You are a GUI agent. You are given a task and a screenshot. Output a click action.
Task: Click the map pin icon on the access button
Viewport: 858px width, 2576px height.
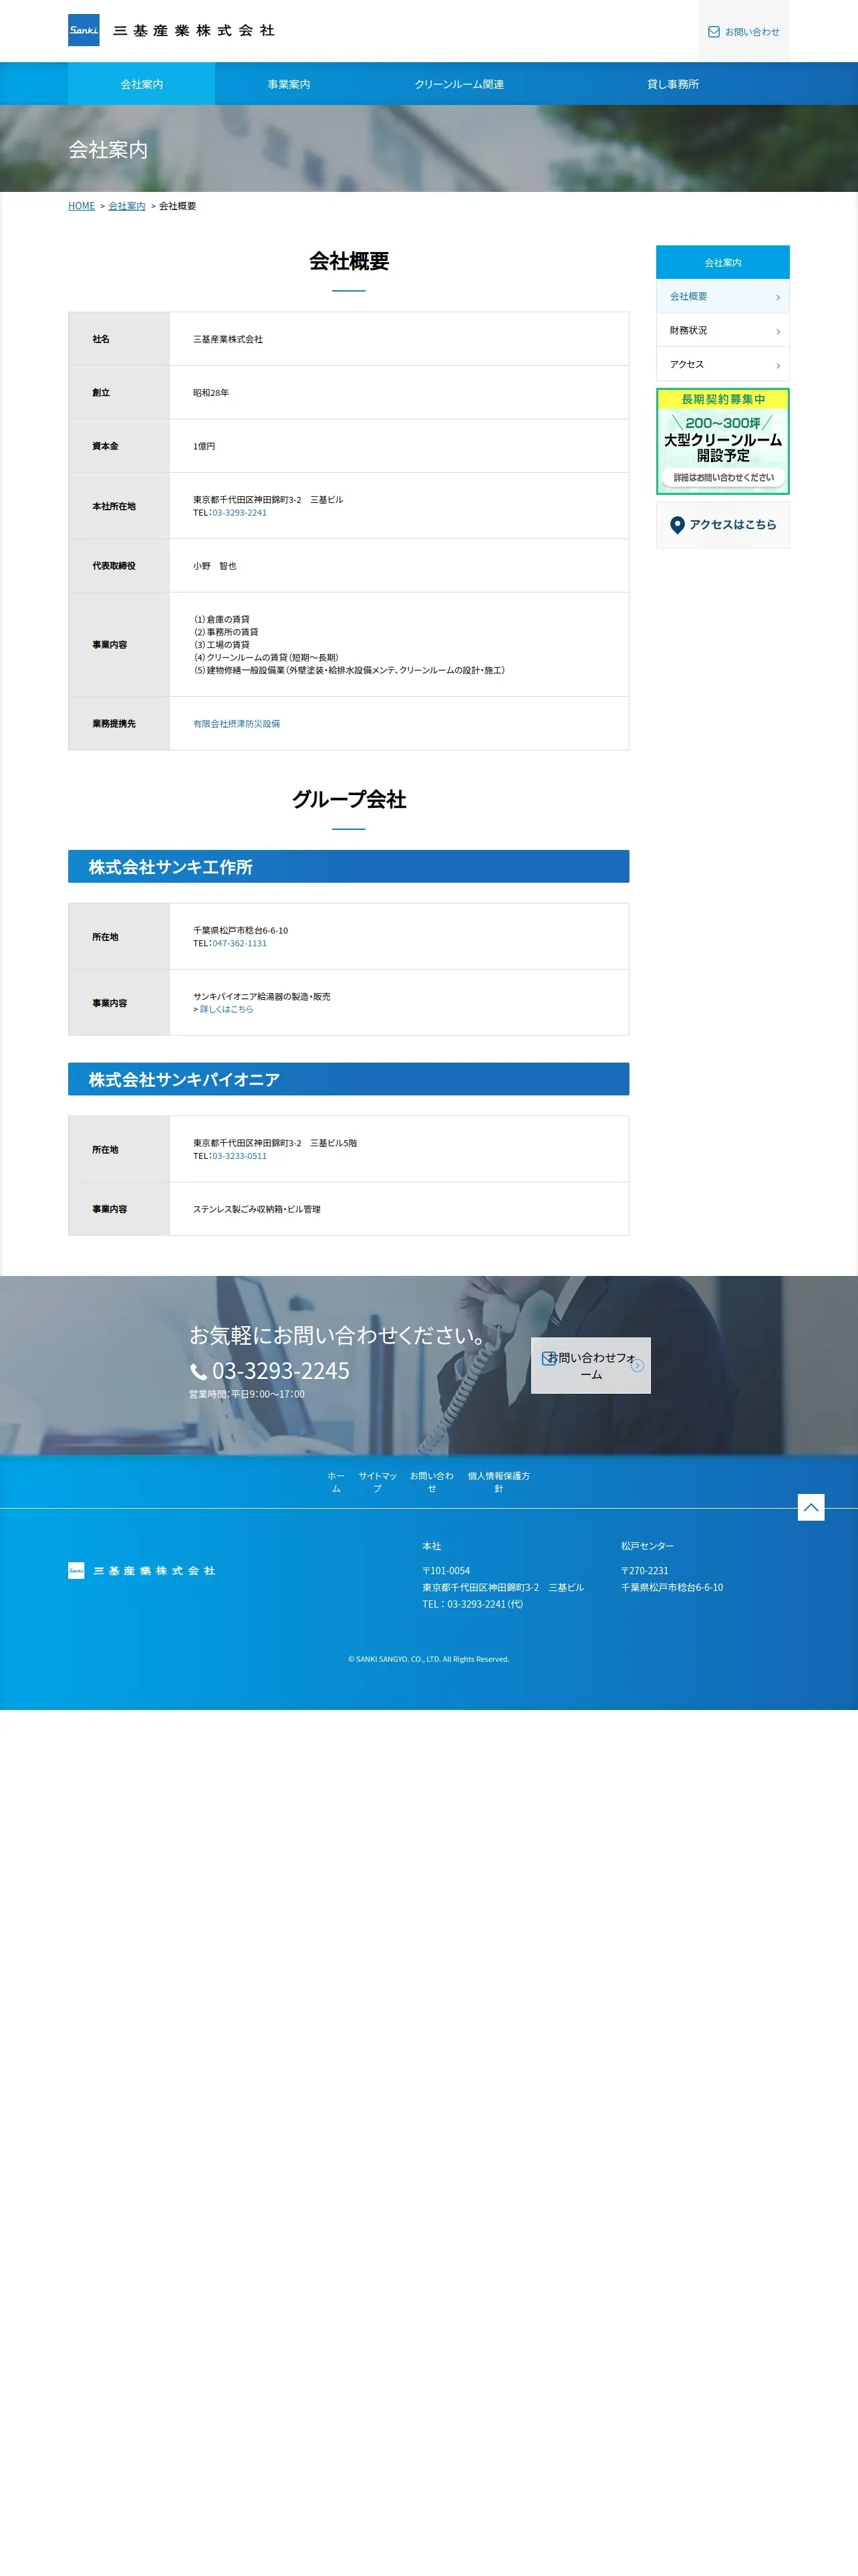coord(677,525)
